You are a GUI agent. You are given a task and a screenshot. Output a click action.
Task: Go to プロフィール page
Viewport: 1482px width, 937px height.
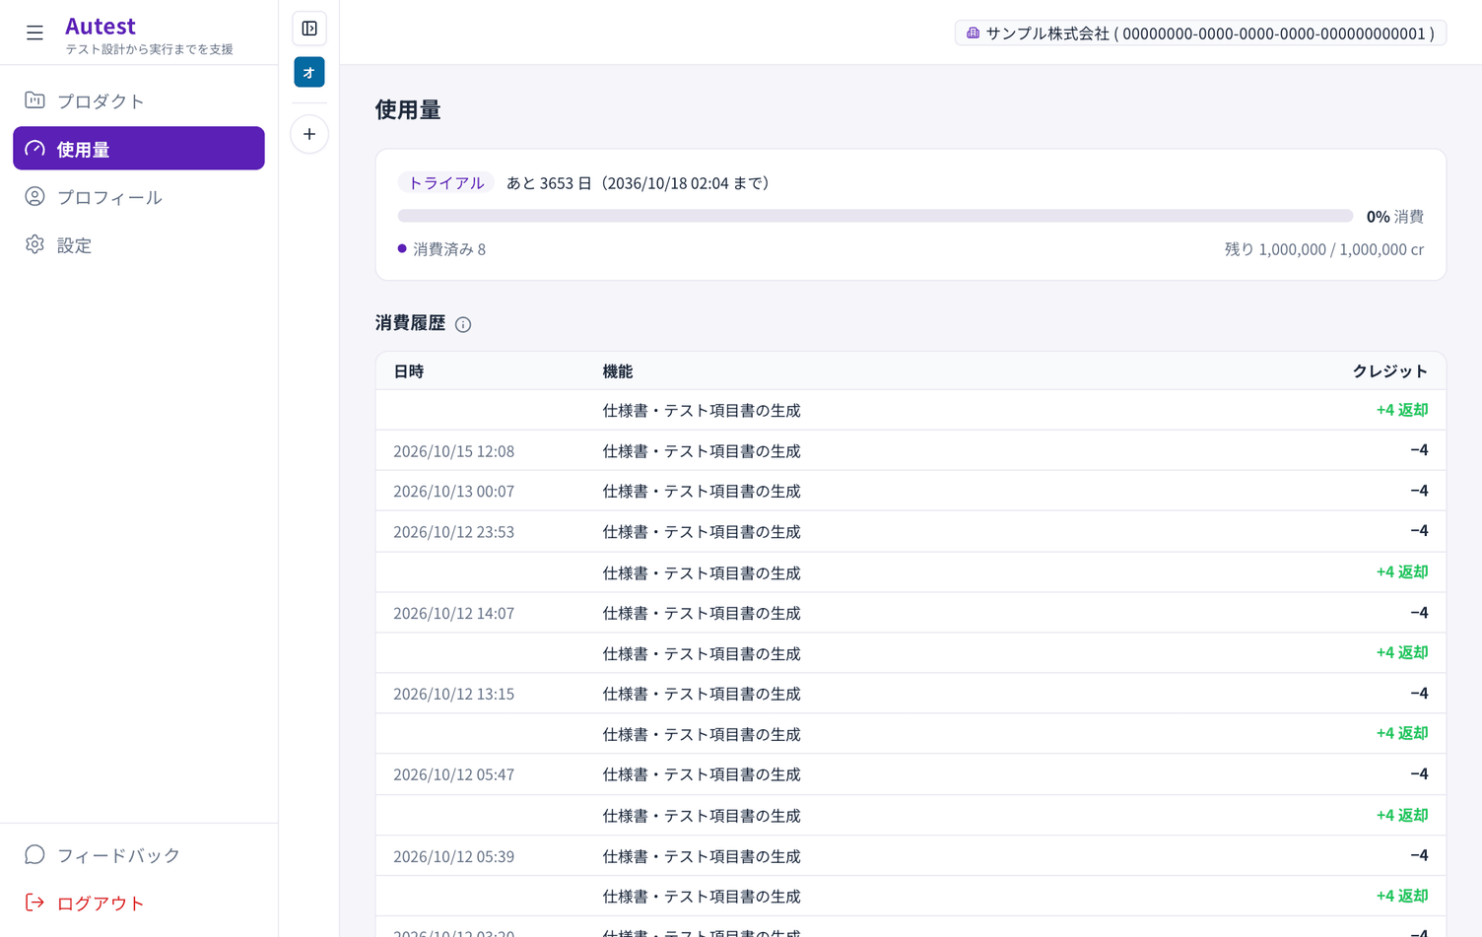coord(139,197)
